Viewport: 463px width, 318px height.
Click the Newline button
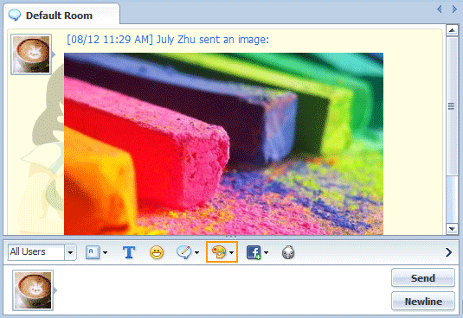click(x=423, y=302)
